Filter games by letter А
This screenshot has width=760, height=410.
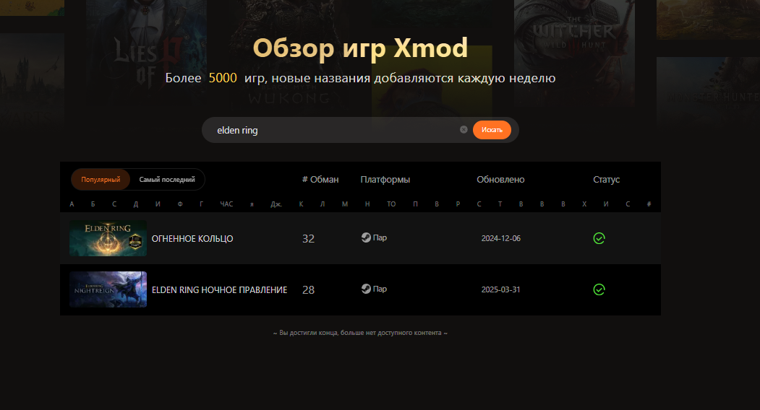point(72,204)
